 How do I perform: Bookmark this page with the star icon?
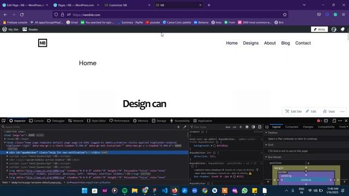(285, 15)
